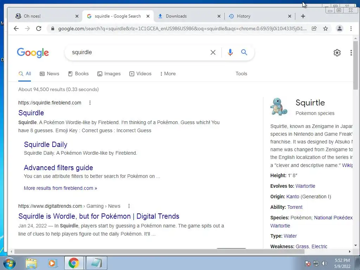Expand the More search filters menu

[x=168, y=74]
